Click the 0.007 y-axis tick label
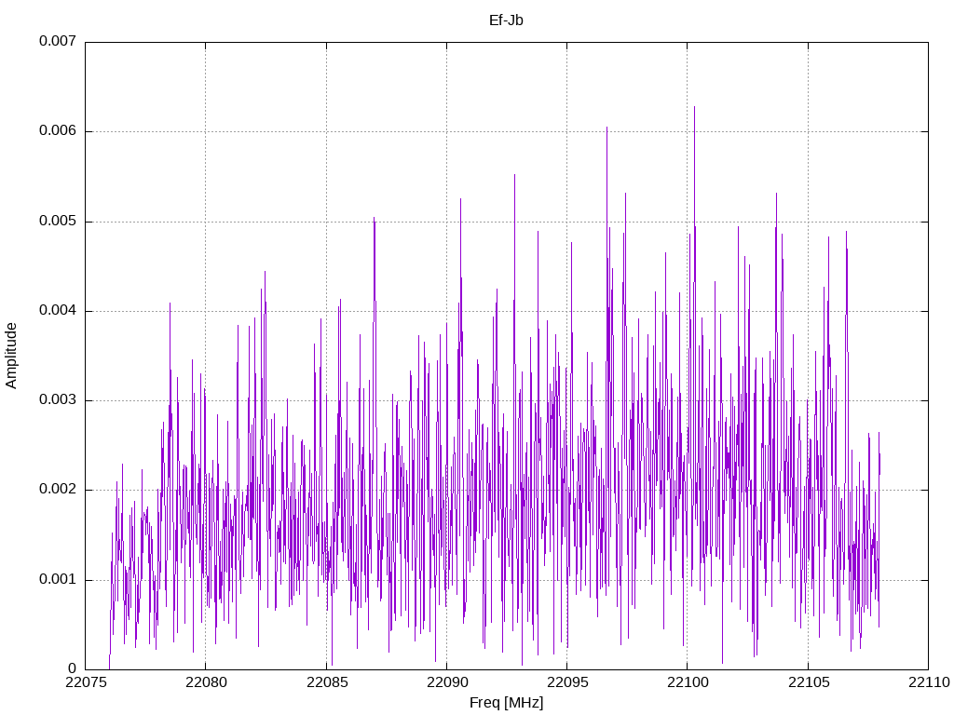 58,41
